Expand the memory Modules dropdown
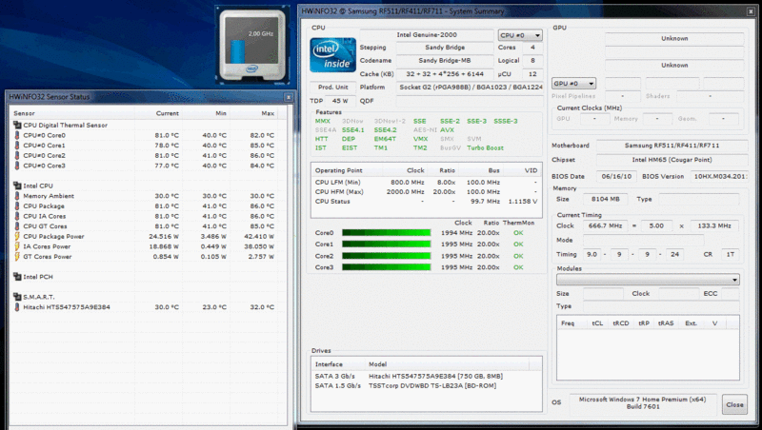This screenshot has width=762, height=430. pos(648,280)
